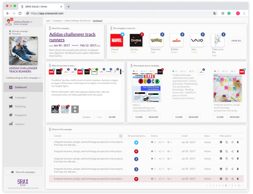Open the Todos en la Paz page logo
Screen dimensions: 253x194
(x=218, y=40)
